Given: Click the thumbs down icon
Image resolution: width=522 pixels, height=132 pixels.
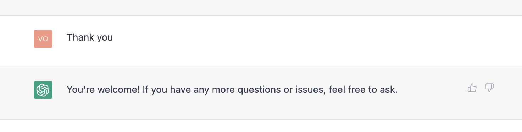Looking at the screenshot, I should pyautogui.click(x=489, y=88).
